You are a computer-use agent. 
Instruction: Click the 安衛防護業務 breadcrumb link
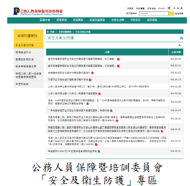click(x=65, y=32)
